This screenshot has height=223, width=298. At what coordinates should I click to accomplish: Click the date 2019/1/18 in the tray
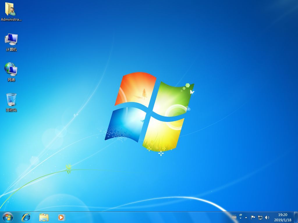283,220
